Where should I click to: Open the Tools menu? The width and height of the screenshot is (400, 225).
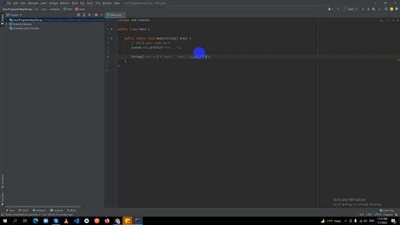[90, 3]
